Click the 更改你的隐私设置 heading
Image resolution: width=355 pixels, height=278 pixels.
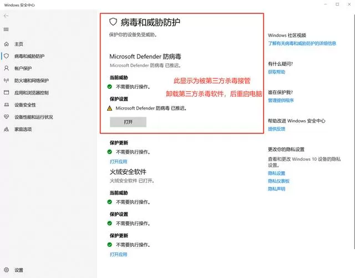pyautogui.click(x=286, y=150)
